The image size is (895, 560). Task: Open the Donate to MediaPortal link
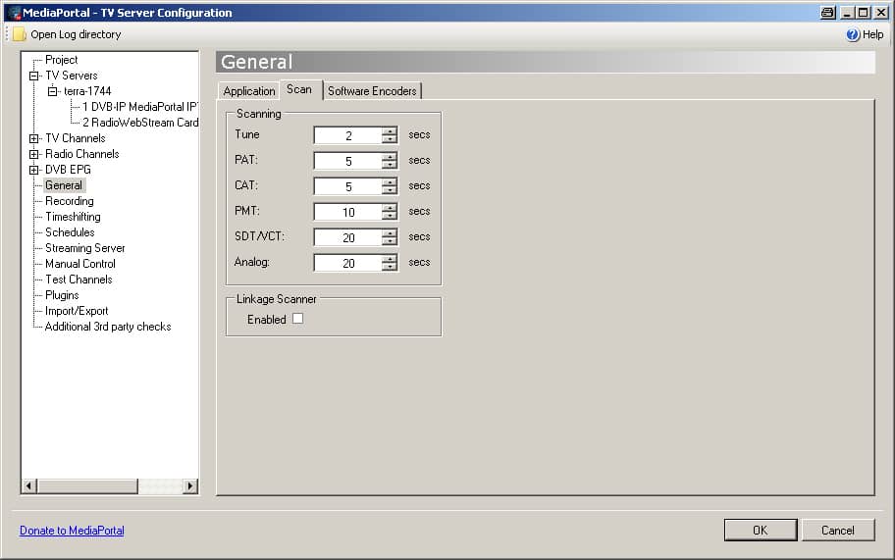click(72, 531)
